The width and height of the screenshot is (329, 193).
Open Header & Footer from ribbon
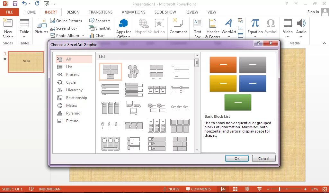[213, 29]
